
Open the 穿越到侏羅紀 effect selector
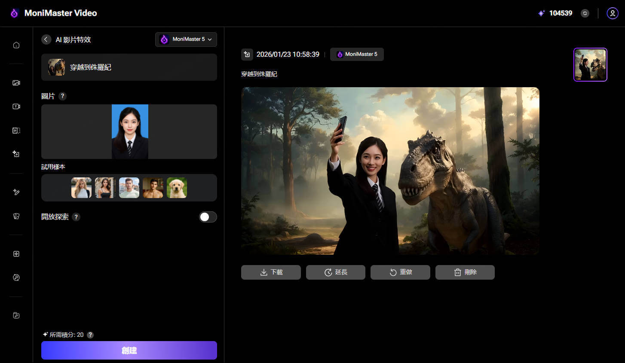tap(129, 67)
